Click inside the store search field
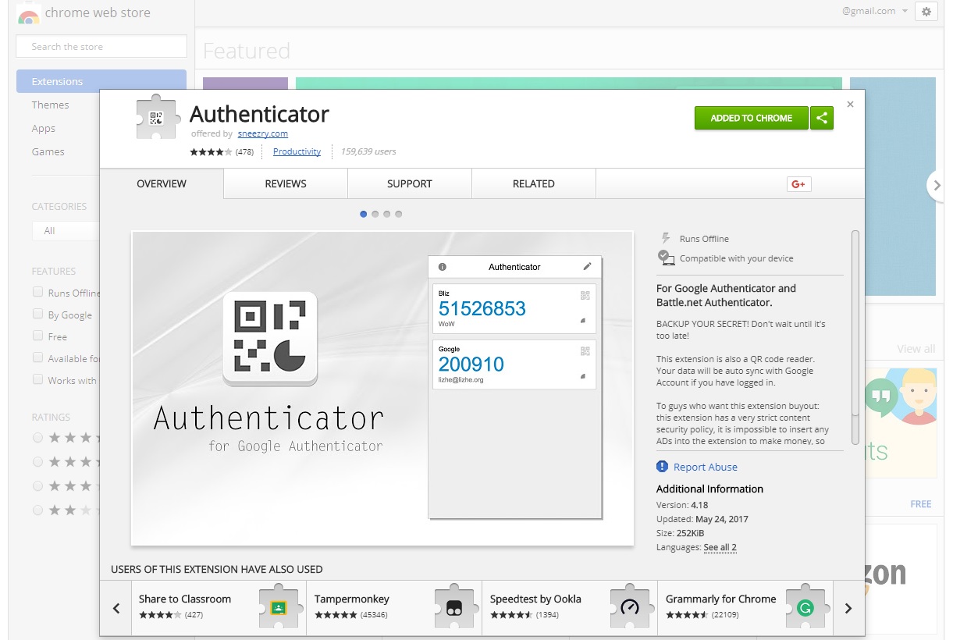953x640 pixels. tap(101, 47)
